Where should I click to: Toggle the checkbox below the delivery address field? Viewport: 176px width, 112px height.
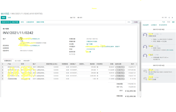(21, 48)
